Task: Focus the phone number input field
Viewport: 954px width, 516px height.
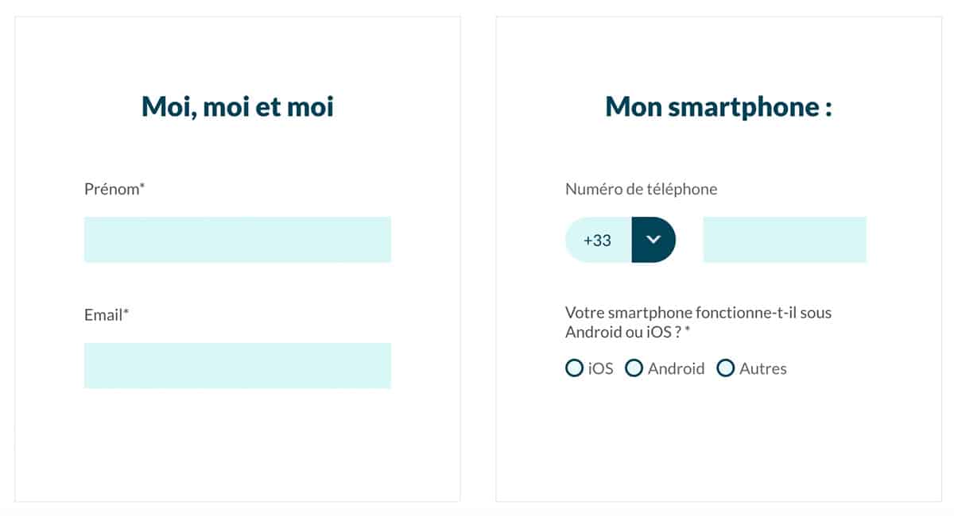Action: 784,240
